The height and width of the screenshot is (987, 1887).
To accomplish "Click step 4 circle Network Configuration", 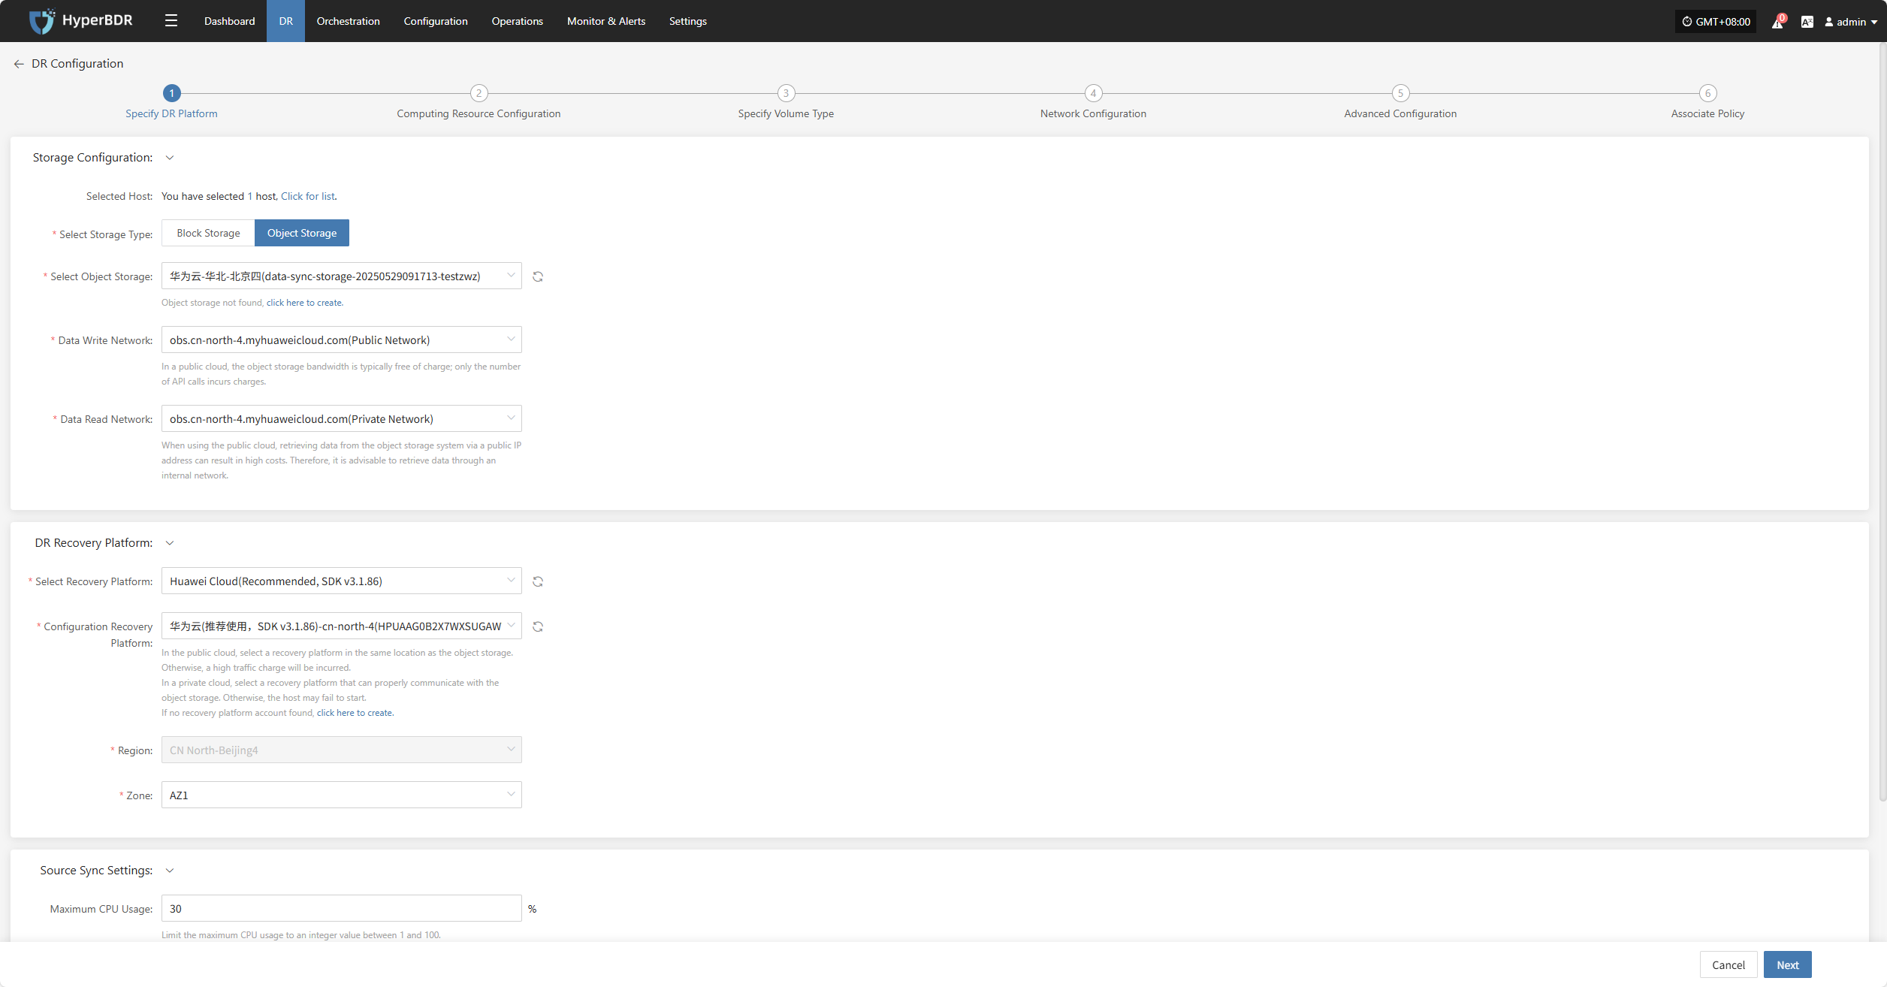I will (1093, 93).
